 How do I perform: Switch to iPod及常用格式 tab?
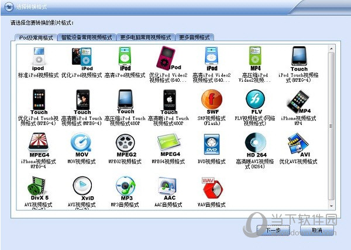36,37
